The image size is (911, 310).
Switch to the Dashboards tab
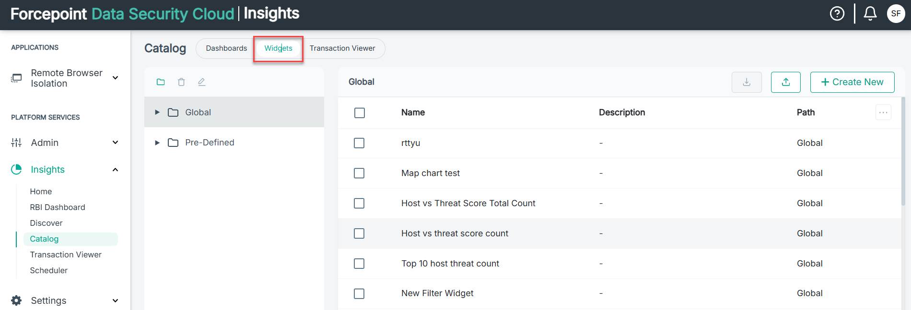pyautogui.click(x=226, y=48)
